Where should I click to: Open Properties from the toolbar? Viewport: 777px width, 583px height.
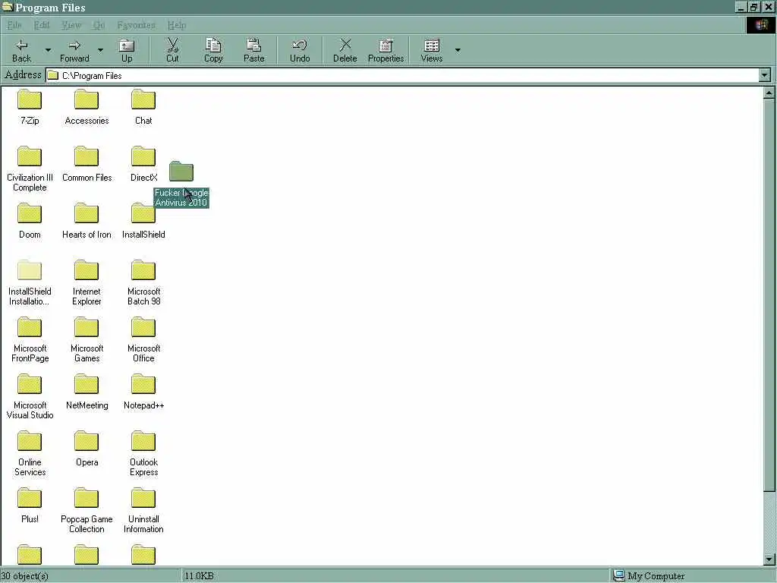385,51
